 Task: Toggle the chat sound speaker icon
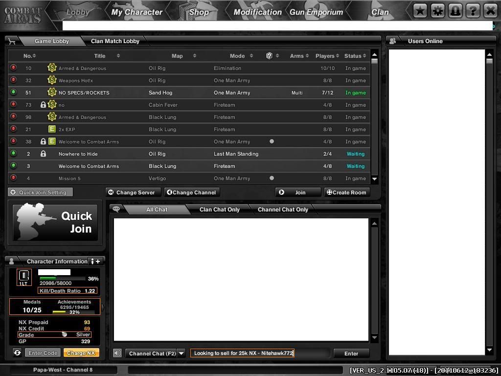click(x=117, y=353)
